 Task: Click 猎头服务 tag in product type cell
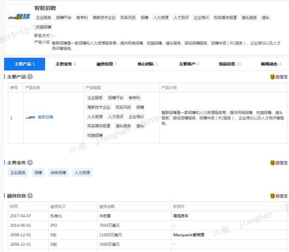[x=123, y=126]
